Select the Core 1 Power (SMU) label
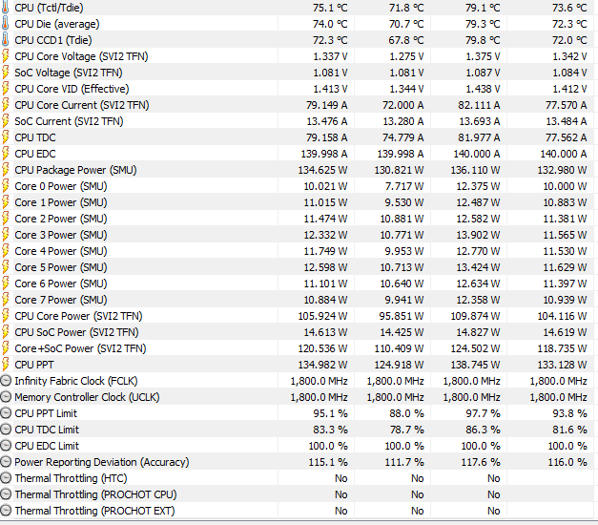Screen dimensions: 598x525 [x=61, y=202]
